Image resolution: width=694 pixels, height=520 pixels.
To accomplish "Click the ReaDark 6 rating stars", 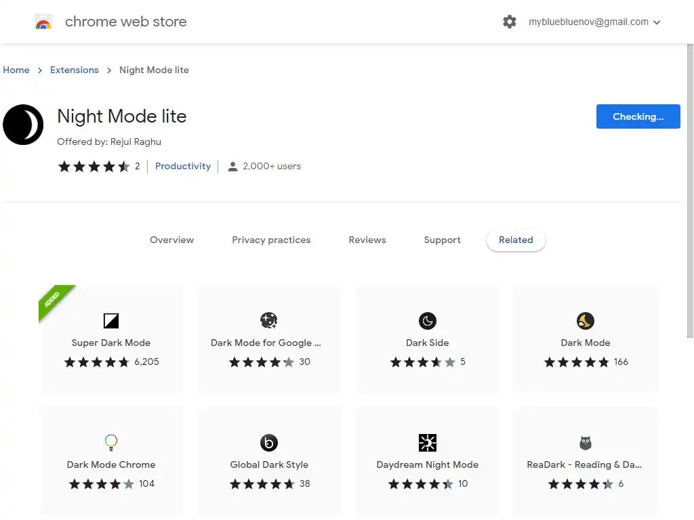I will 581,484.
